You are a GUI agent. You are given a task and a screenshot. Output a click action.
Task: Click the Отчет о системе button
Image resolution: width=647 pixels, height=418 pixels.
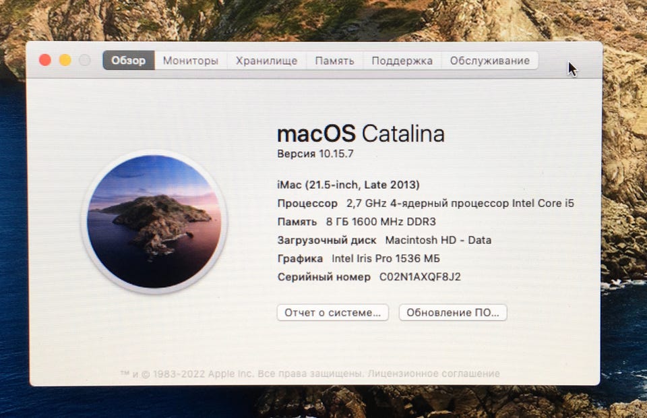[x=332, y=312]
